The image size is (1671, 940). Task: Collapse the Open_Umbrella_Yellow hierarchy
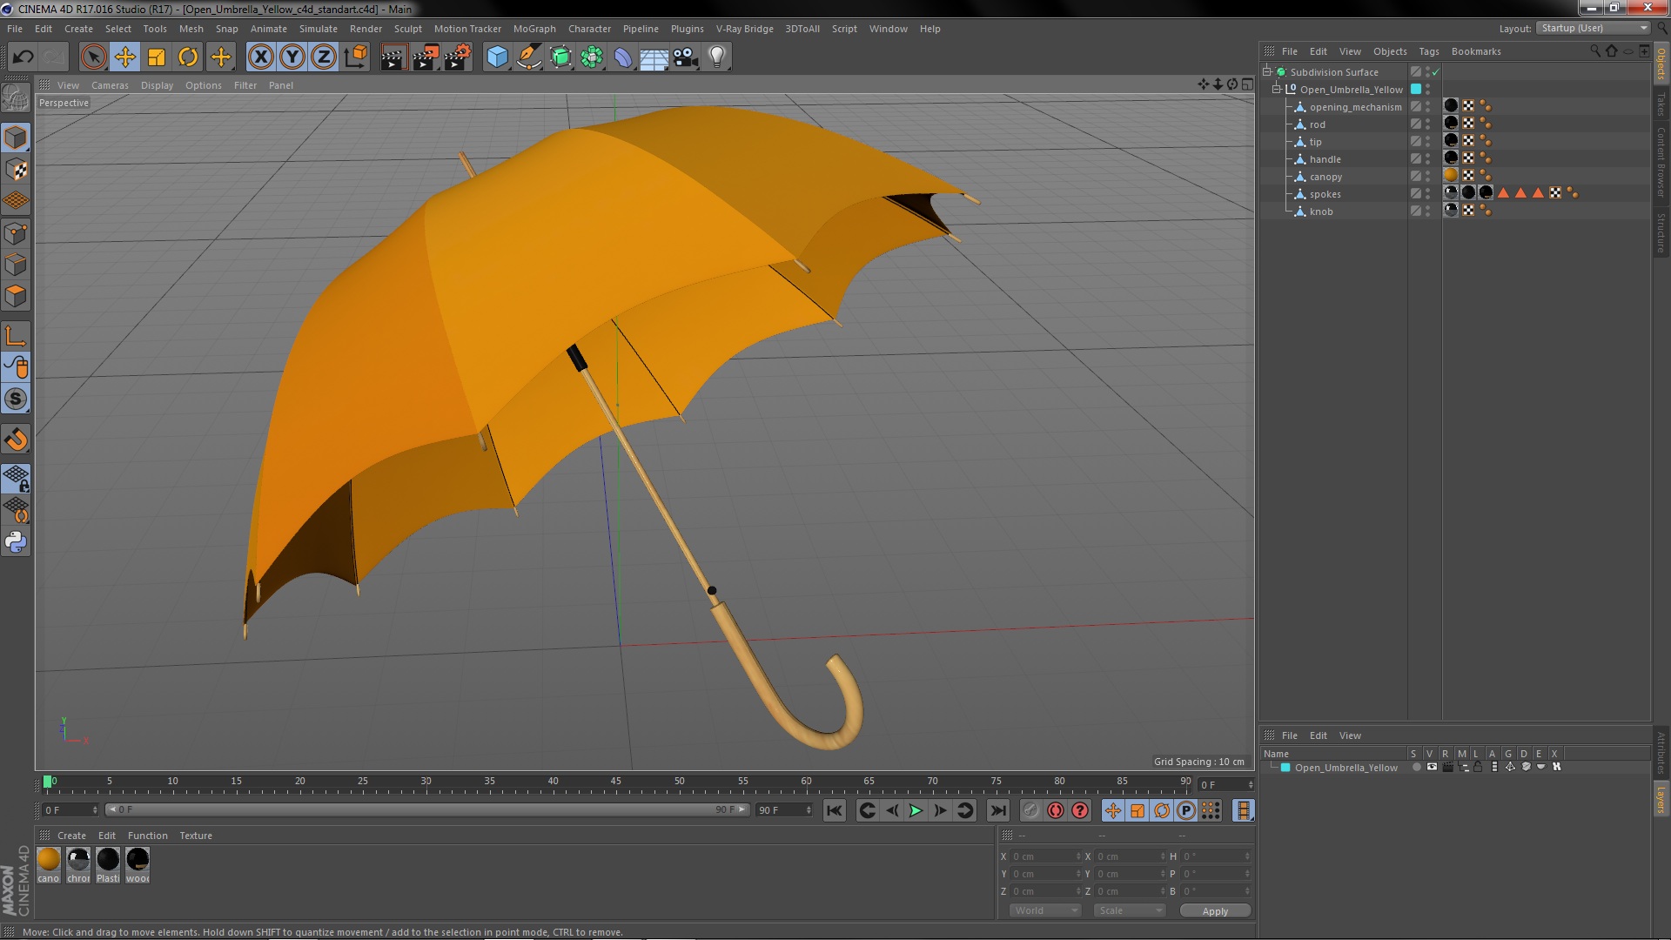(1277, 90)
